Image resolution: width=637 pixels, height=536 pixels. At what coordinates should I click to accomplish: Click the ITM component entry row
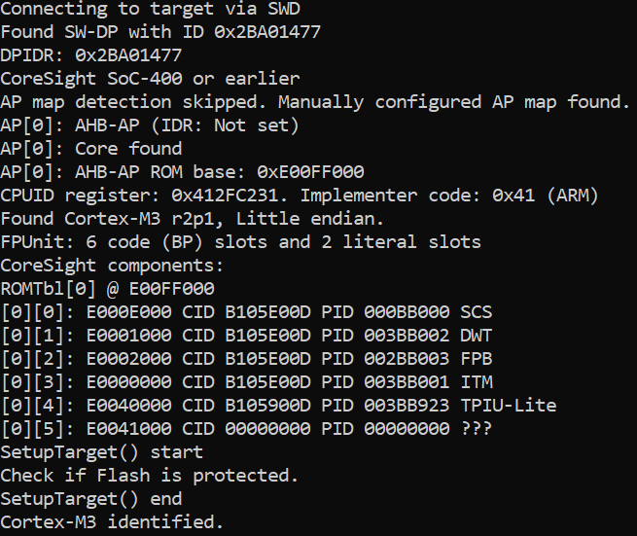click(x=246, y=382)
